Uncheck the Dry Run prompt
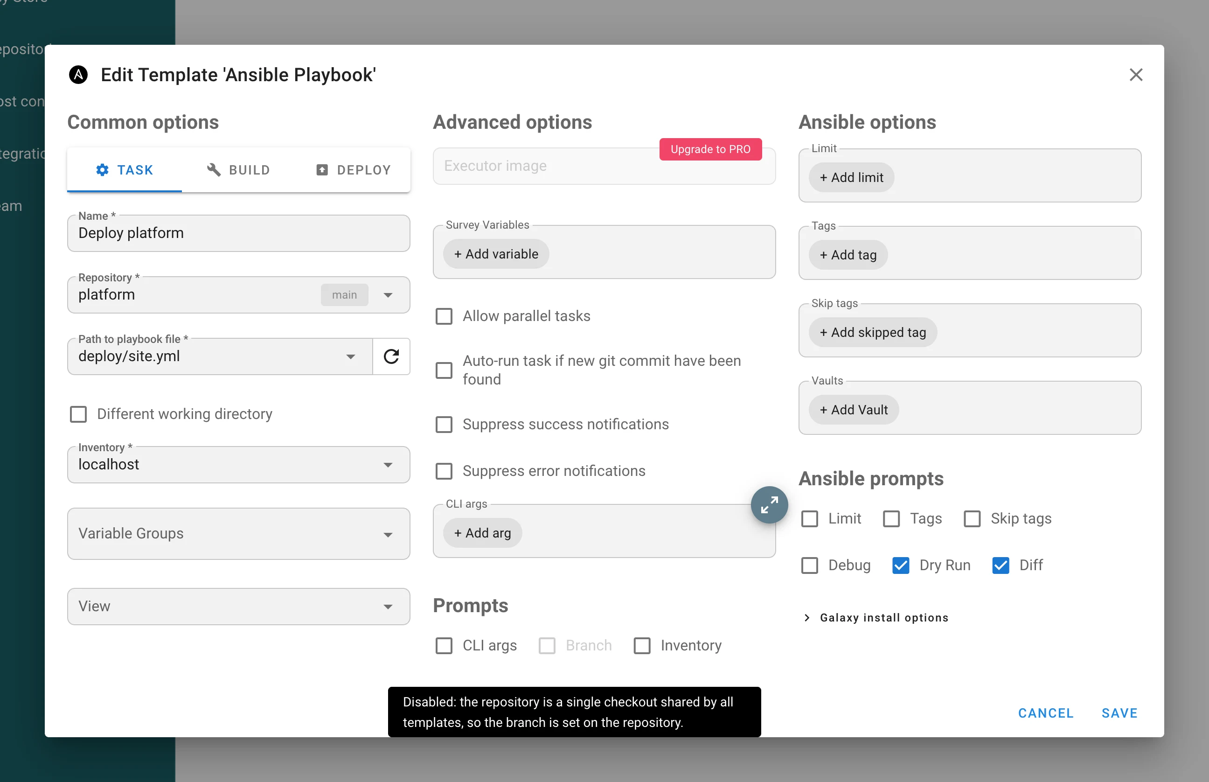Viewport: 1209px width, 782px height. (x=900, y=565)
